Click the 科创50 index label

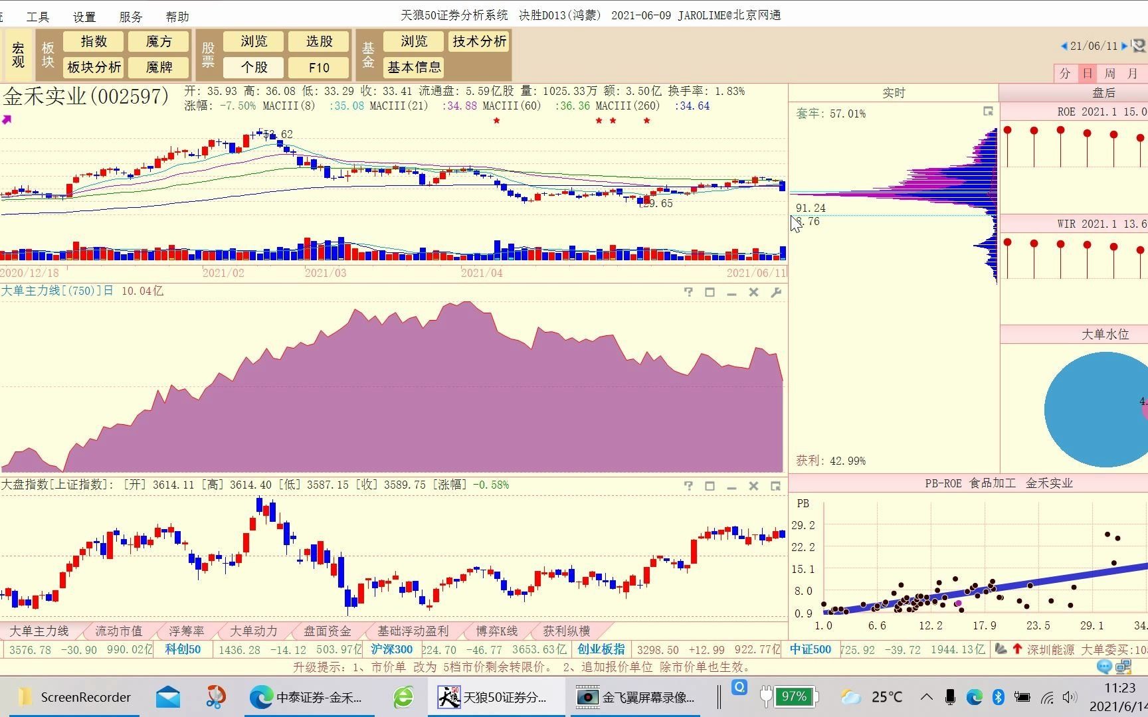pyautogui.click(x=183, y=649)
